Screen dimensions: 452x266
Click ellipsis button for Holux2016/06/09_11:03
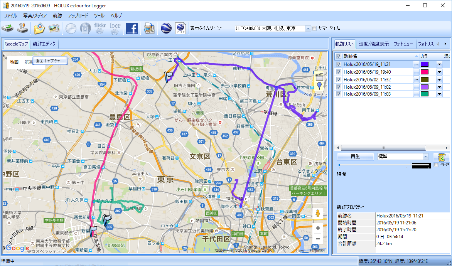point(416,94)
